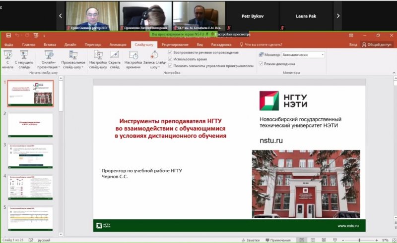Click the Slide Show icon in status bar

(335, 240)
